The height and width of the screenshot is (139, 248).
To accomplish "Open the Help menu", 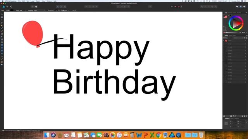I will 55,1.
